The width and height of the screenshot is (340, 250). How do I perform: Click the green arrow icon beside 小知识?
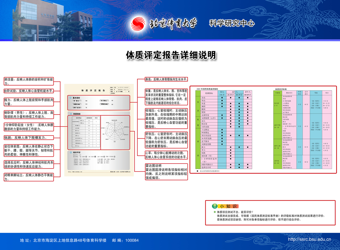pos(215,206)
